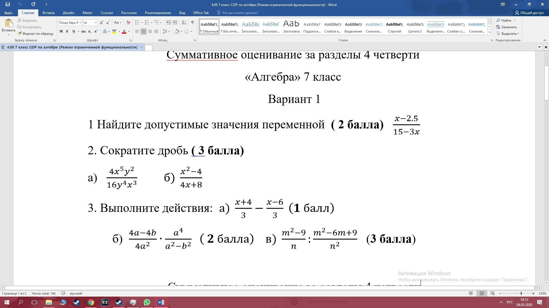549x308 pixels.
Task: Apply the strikethrough text icon
Action: 83,31
